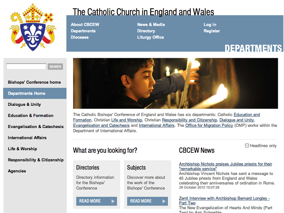Follow the Evangelisation and Catechesis text link
Screen dimensions: 284x213
tap(101, 126)
